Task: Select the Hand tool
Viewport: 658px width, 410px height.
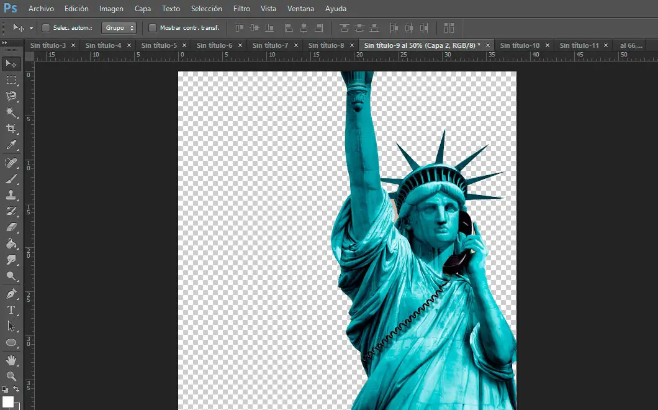Action: click(x=11, y=360)
